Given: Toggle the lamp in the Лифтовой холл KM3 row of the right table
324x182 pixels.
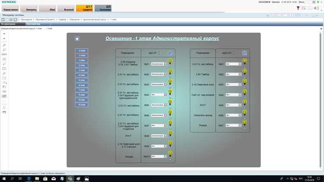Looking at the screenshot, I should click(245, 82).
